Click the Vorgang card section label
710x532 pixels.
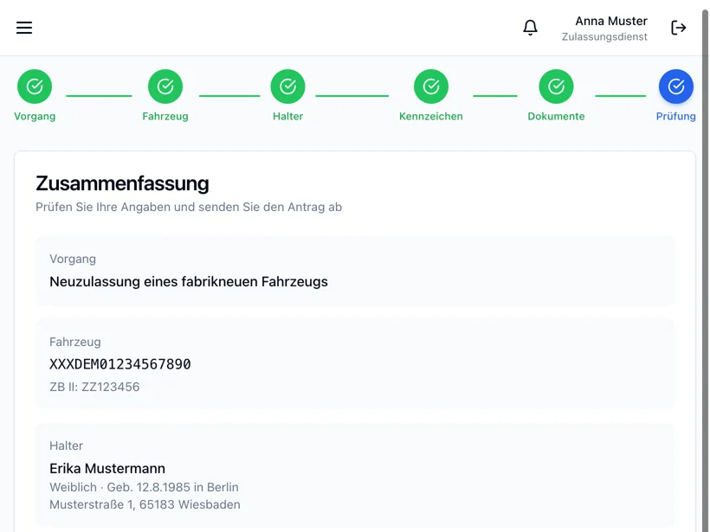tap(73, 260)
